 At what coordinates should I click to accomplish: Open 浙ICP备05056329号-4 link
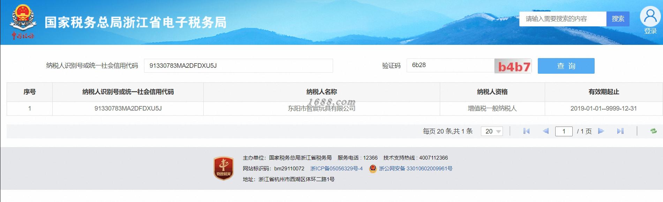point(337,169)
